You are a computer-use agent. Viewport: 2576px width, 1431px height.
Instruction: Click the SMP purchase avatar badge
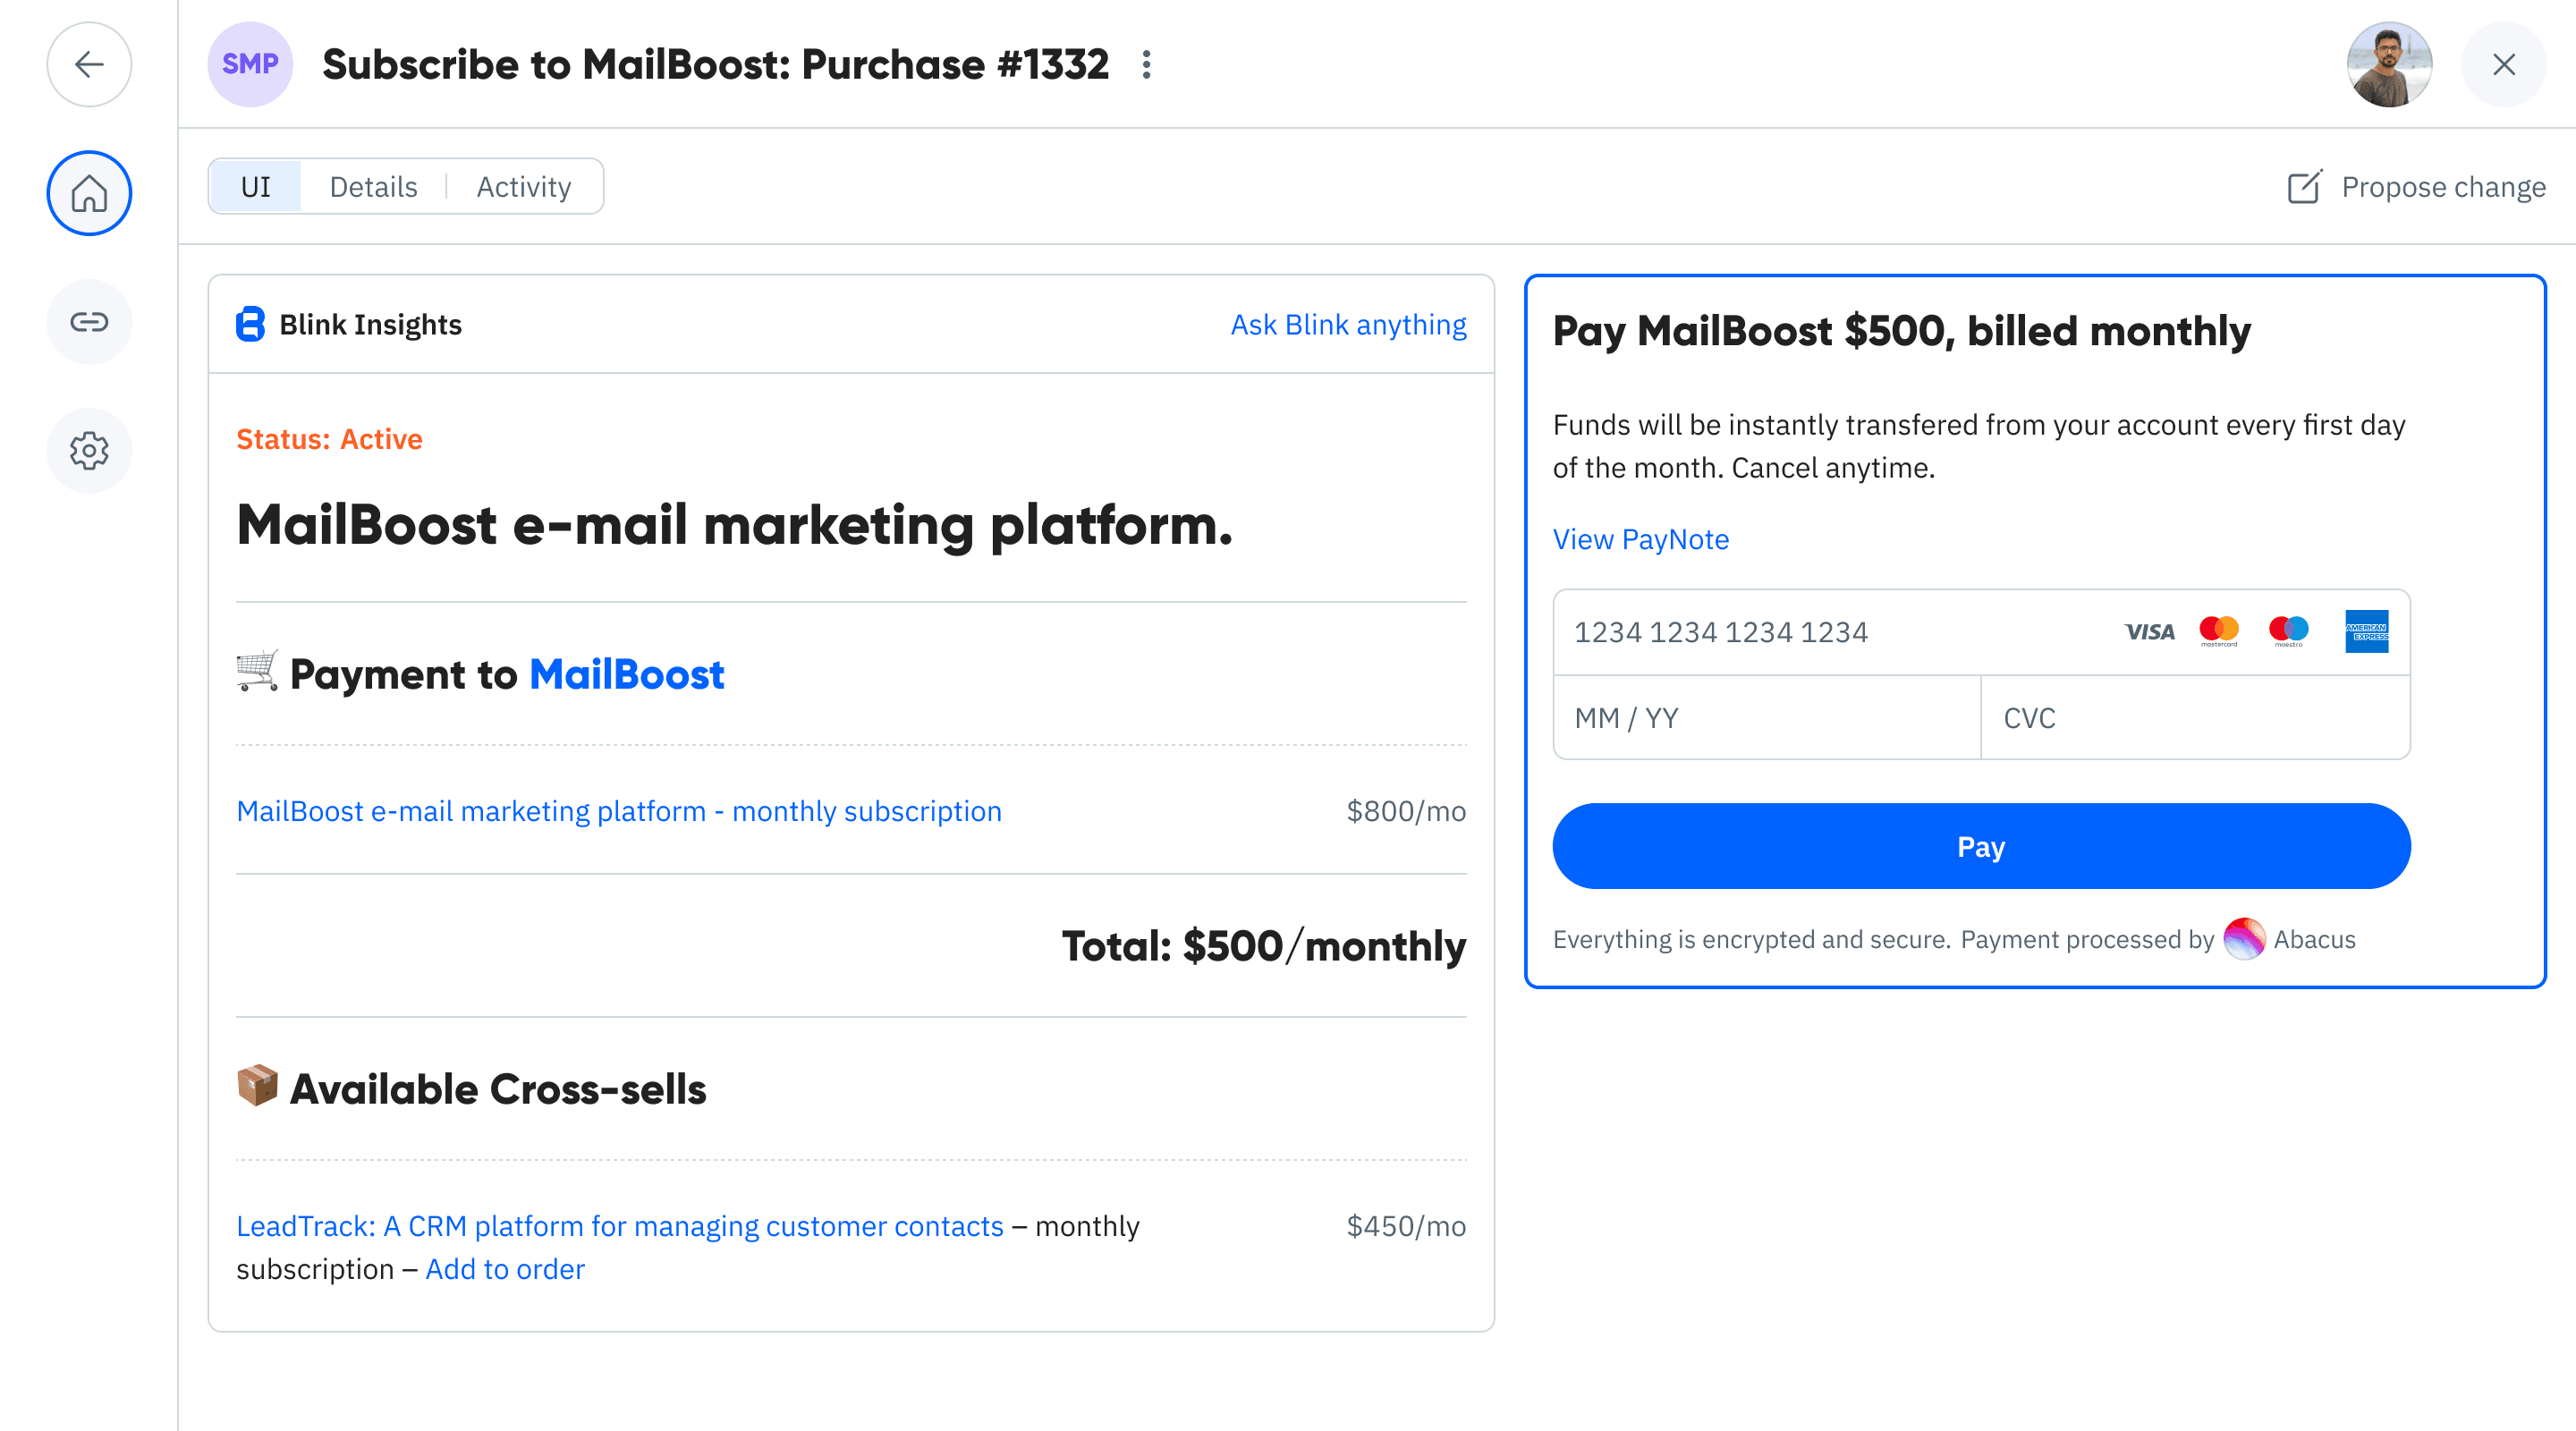click(250, 64)
